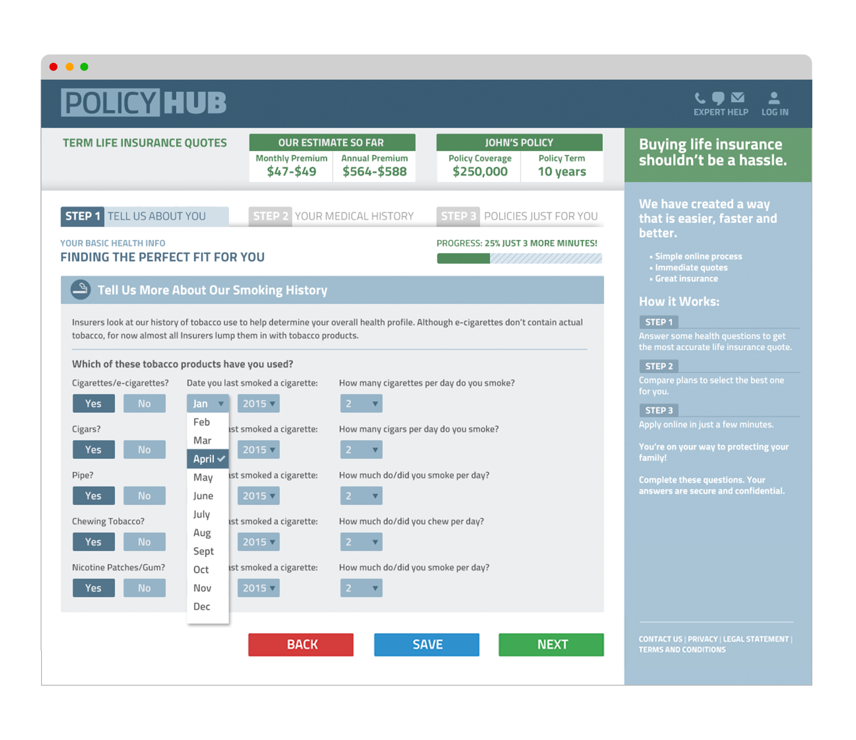Click the 25% progress bar
Viewport: 856px width, 740px height.
(x=519, y=258)
